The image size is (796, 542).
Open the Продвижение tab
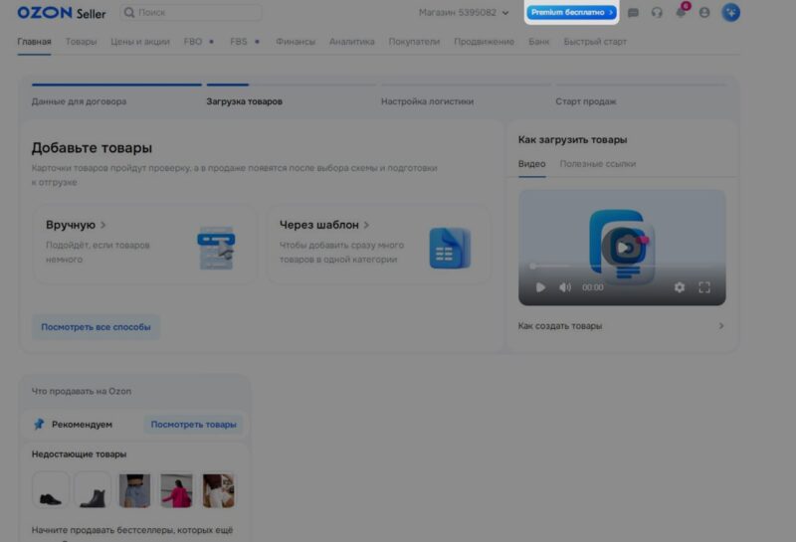tap(484, 42)
